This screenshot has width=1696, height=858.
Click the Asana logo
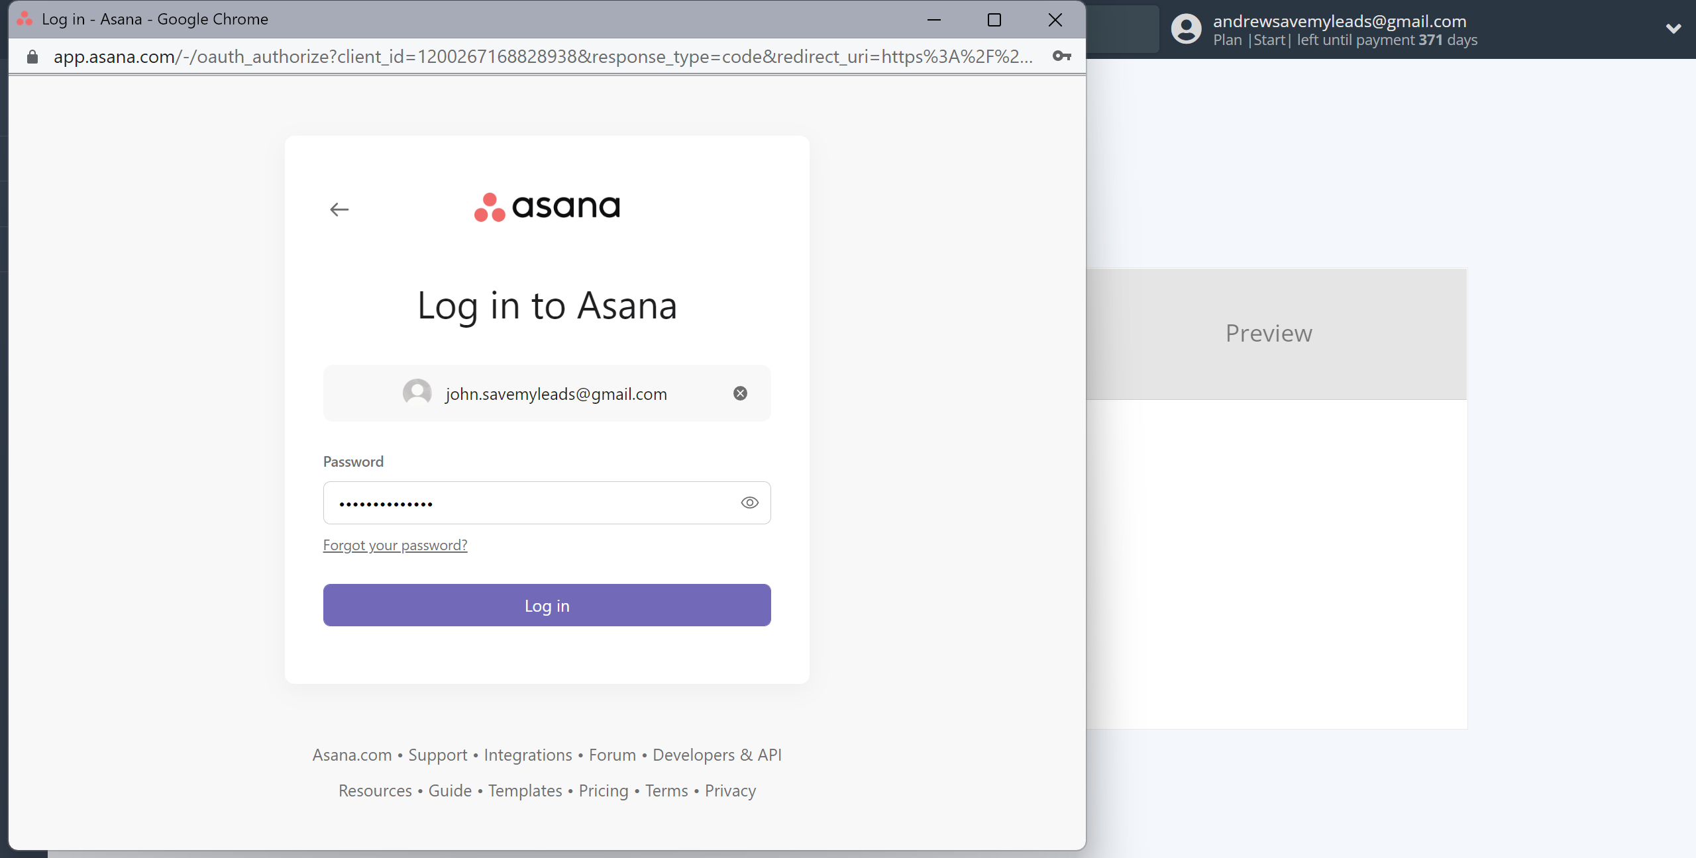[x=547, y=207]
